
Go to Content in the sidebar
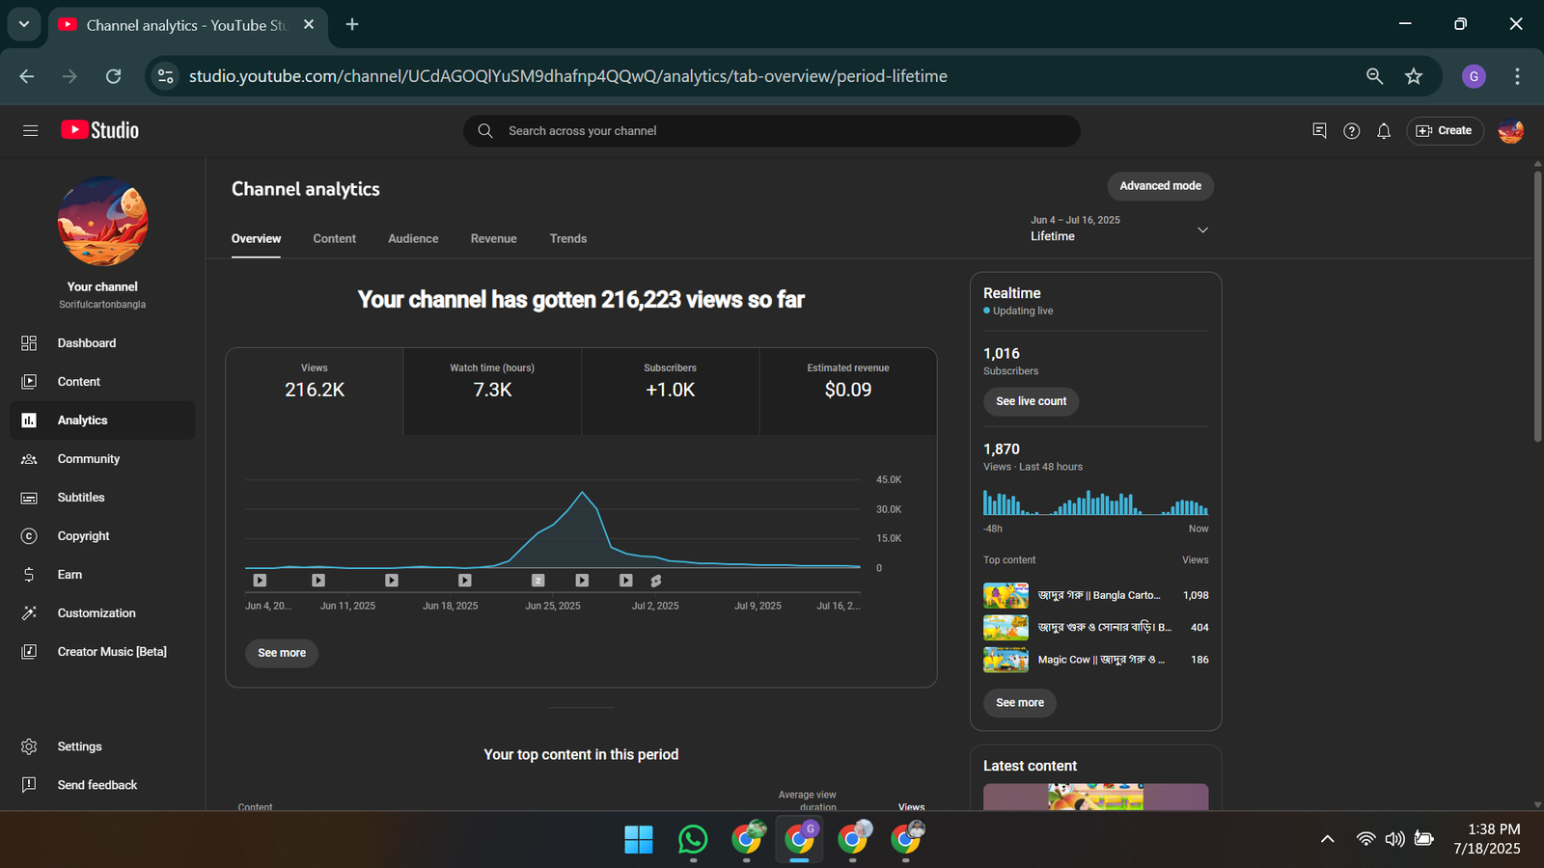pos(102,382)
